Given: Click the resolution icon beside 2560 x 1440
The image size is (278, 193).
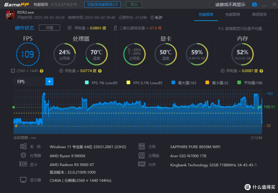Looking at the screenshot, I should [x=13, y=71].
